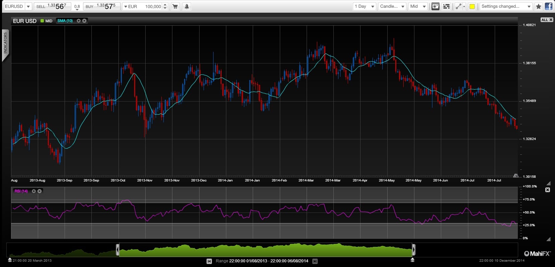
Task: Click the chart layout panels icon
Action: click(x=446, y=6)
